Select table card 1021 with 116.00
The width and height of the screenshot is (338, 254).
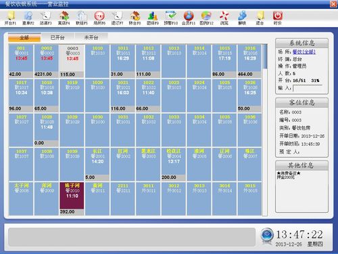123,96
